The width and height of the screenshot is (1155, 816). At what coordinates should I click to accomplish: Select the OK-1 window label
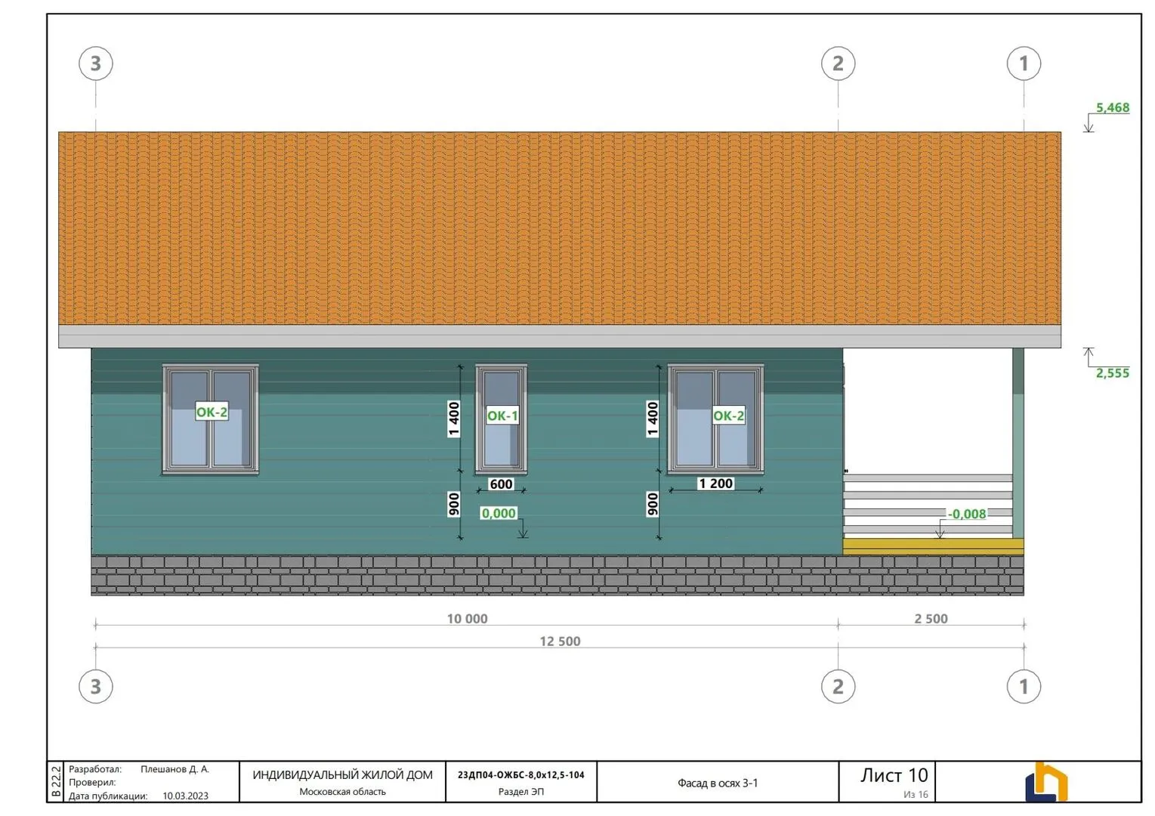point(502,416)
